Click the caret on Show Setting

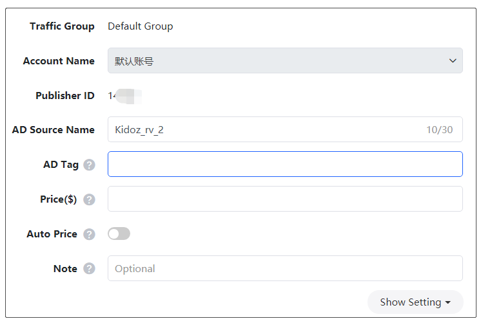449,302
